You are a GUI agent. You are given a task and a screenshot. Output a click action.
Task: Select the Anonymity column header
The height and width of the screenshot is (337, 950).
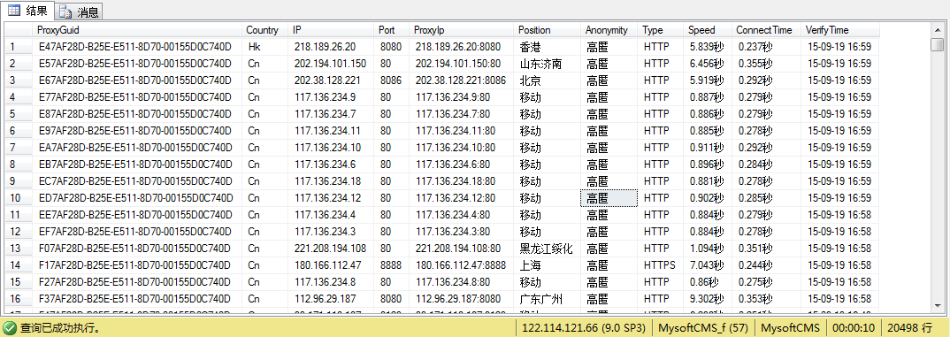tap(609, 30)
